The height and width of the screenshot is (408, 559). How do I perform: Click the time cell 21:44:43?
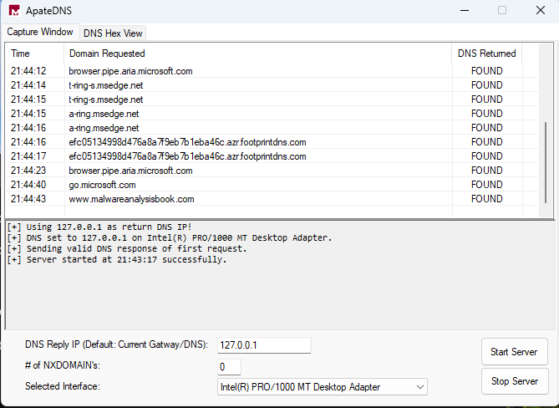point(28,199)
